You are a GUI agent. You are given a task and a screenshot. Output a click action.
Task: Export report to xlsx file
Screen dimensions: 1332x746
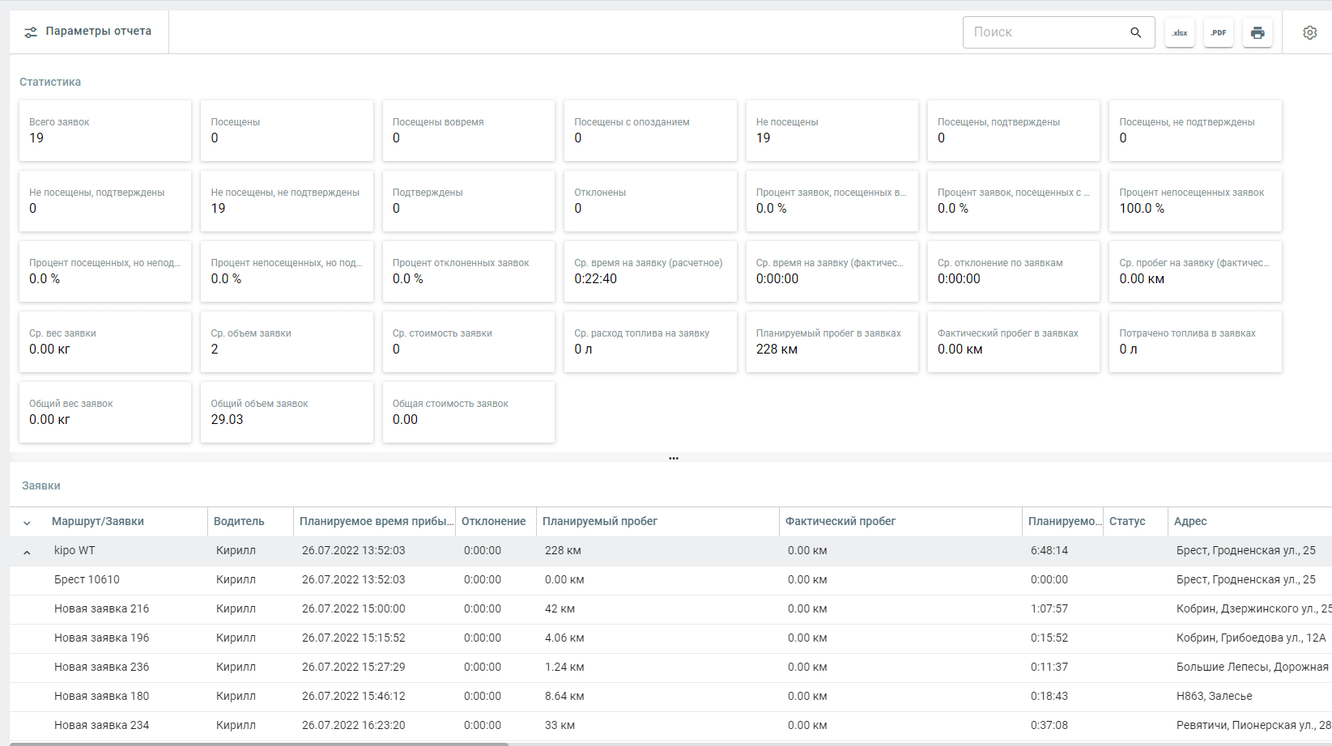pyautogui.click(x=1179, y=32)
